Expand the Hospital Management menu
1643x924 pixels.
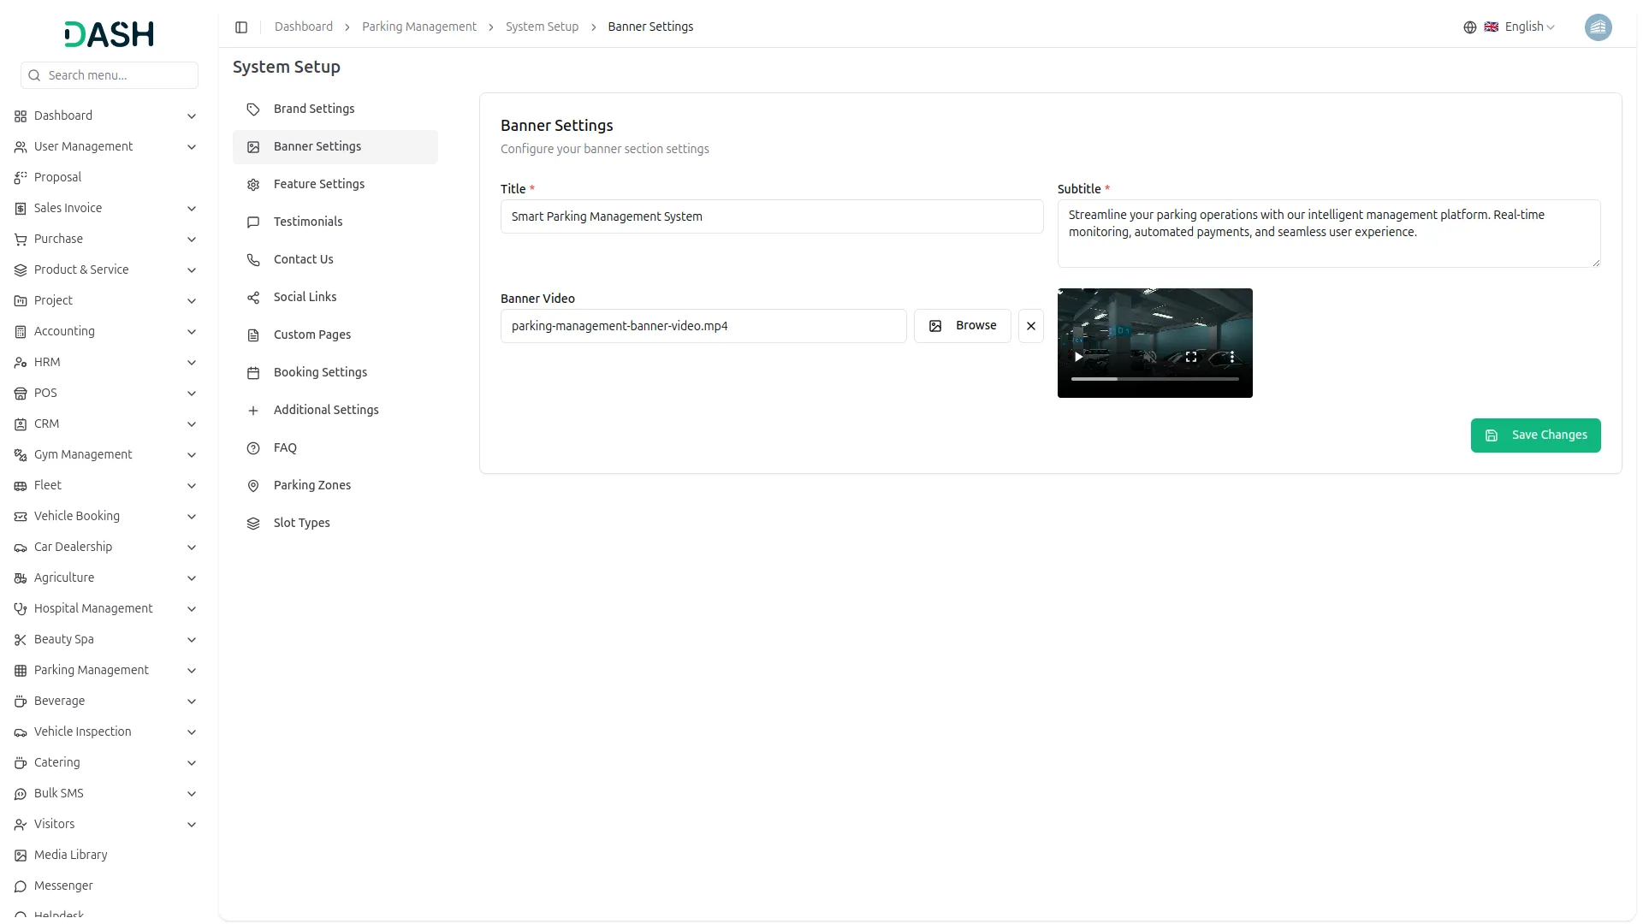(93, 608)
